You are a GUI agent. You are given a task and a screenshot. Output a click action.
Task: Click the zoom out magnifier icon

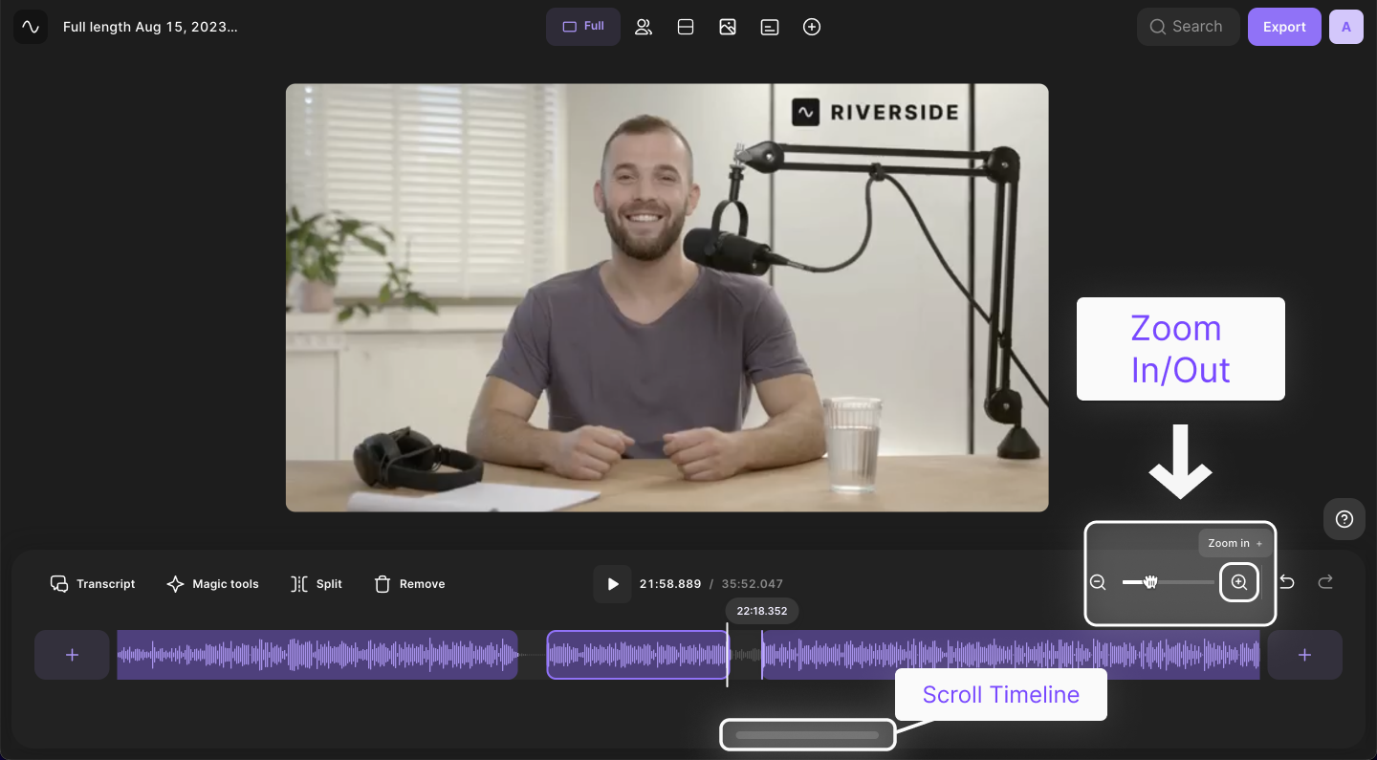pos(1098,582)
